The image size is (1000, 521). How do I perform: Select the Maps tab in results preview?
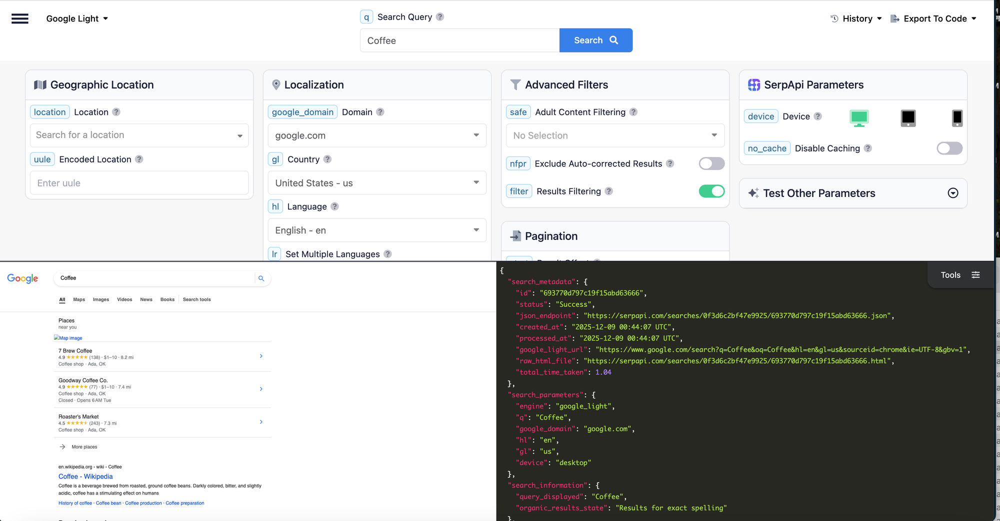pos(79,299)
